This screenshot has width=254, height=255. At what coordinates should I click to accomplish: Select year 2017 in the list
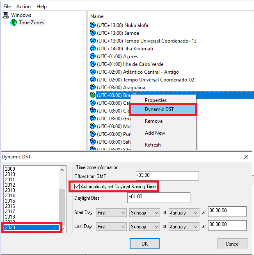(x=10, y=212)
